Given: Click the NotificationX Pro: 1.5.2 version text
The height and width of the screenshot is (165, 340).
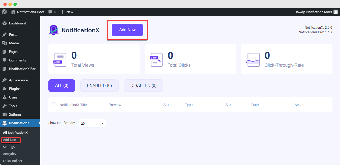Looking at the screenshot, I should (315, 32).
